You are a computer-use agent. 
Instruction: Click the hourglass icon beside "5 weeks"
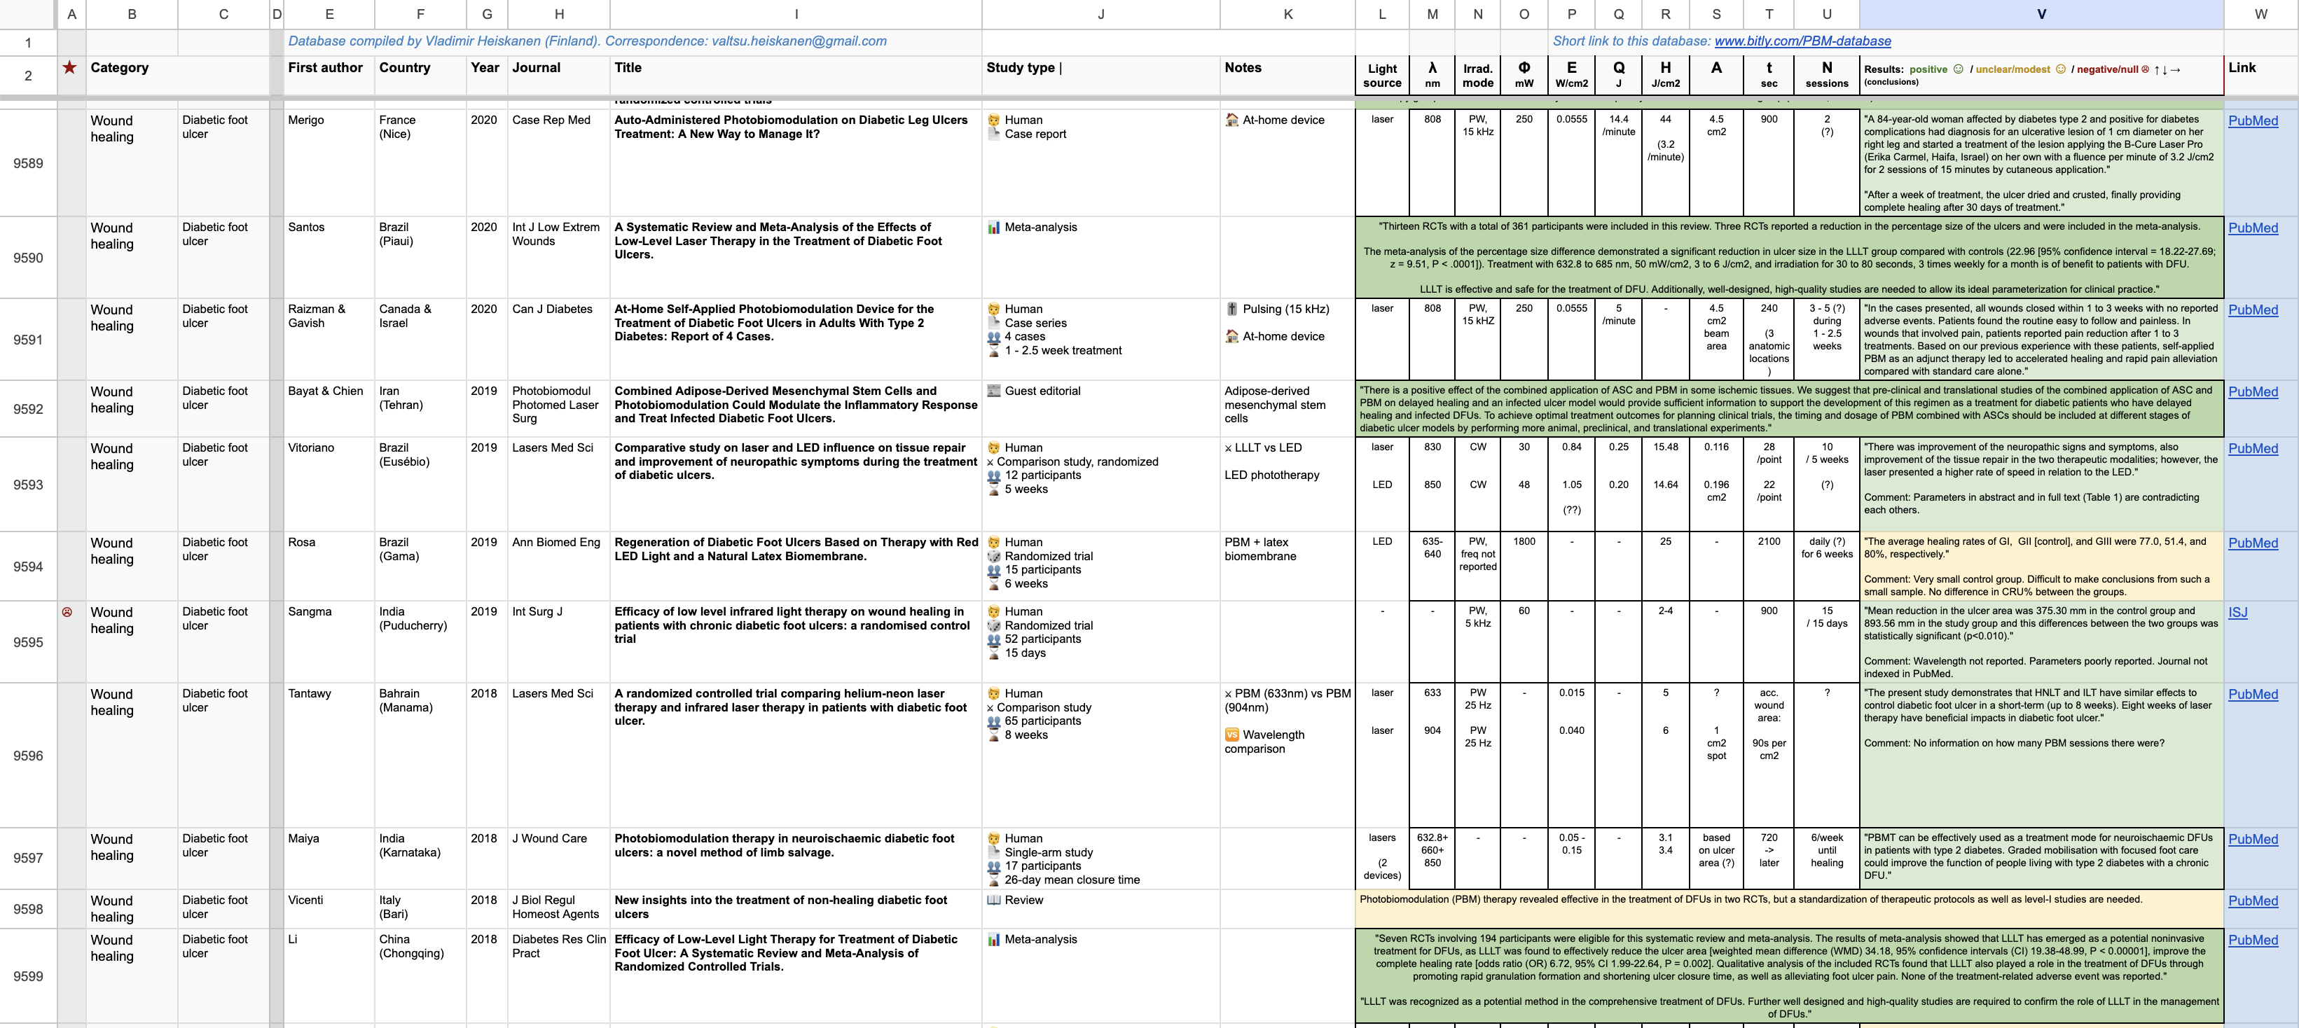coord(993,489)
